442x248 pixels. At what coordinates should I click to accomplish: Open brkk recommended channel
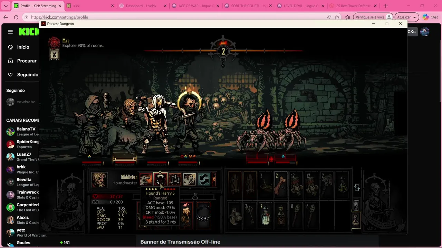tap(22, 169)
